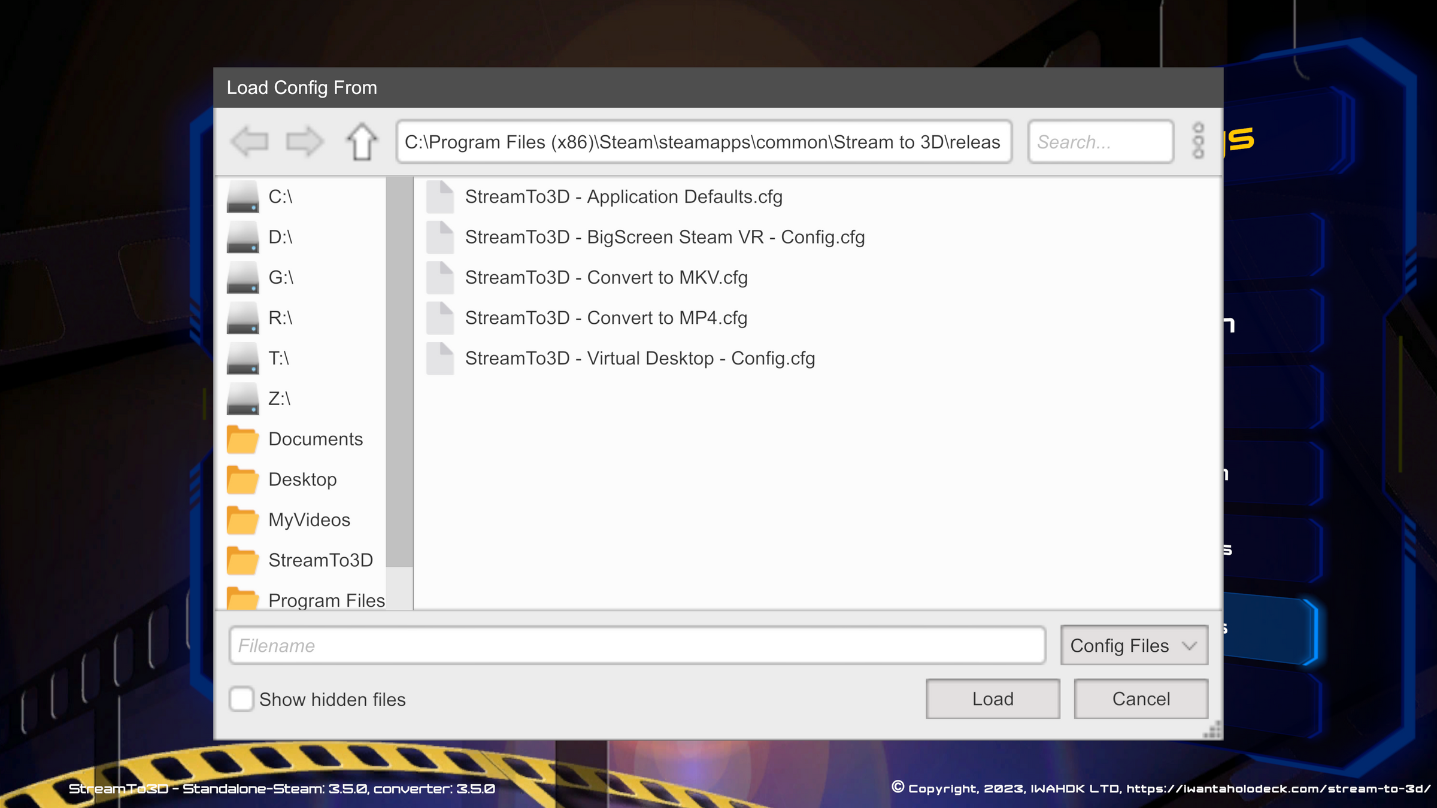Click the forward navigation arrow
Screen dimensions: 1437x808
coord(304,141)
